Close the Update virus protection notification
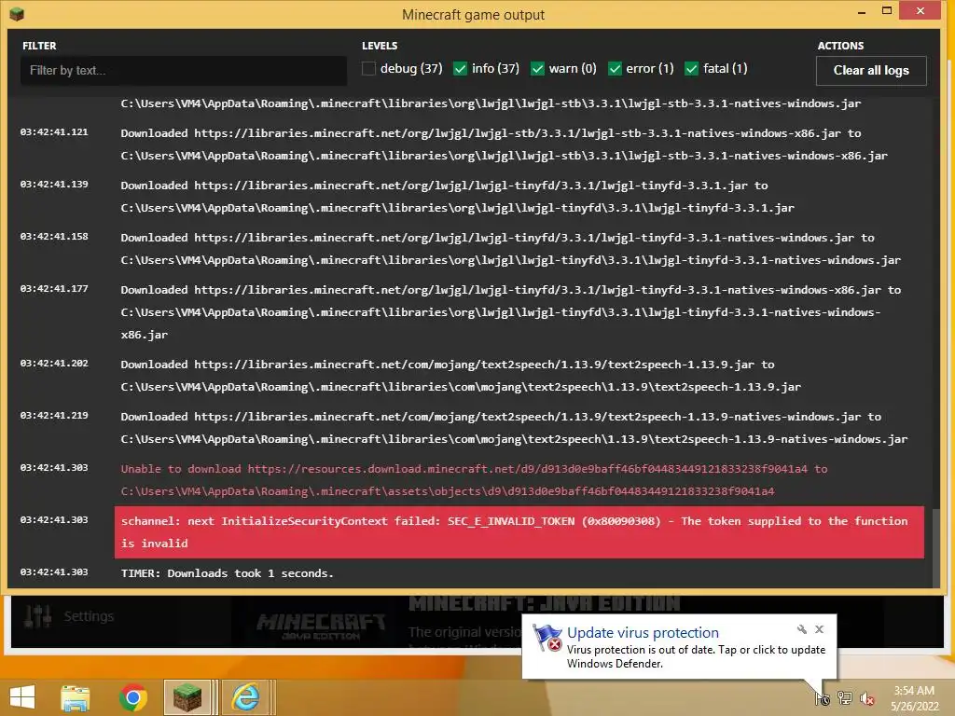Viewport: 955px width, 716px height. (819, 629)
